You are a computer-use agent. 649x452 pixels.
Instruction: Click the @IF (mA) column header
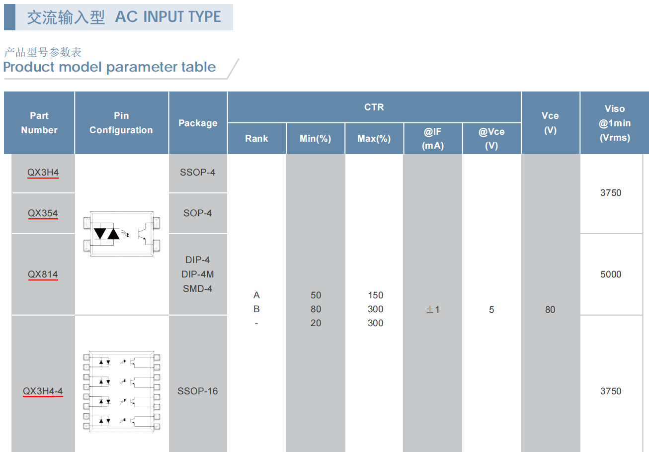[432, 139]
